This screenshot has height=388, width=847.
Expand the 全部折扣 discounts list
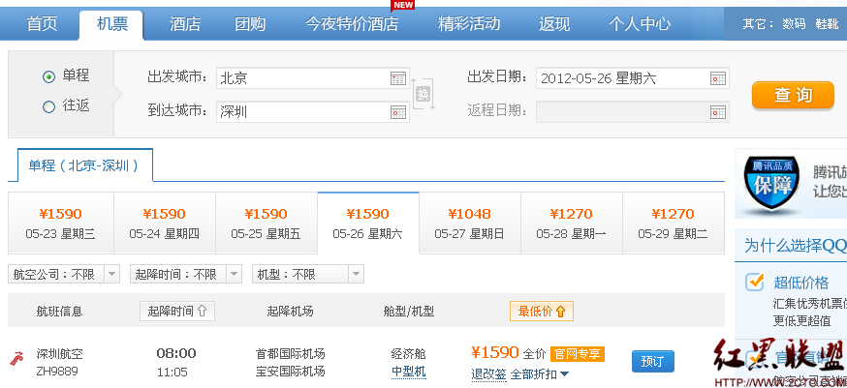[x=564, y=374]
